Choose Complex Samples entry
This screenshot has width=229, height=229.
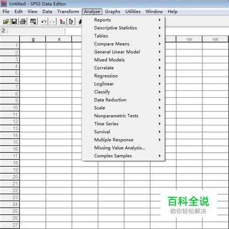tap(123, 156)
